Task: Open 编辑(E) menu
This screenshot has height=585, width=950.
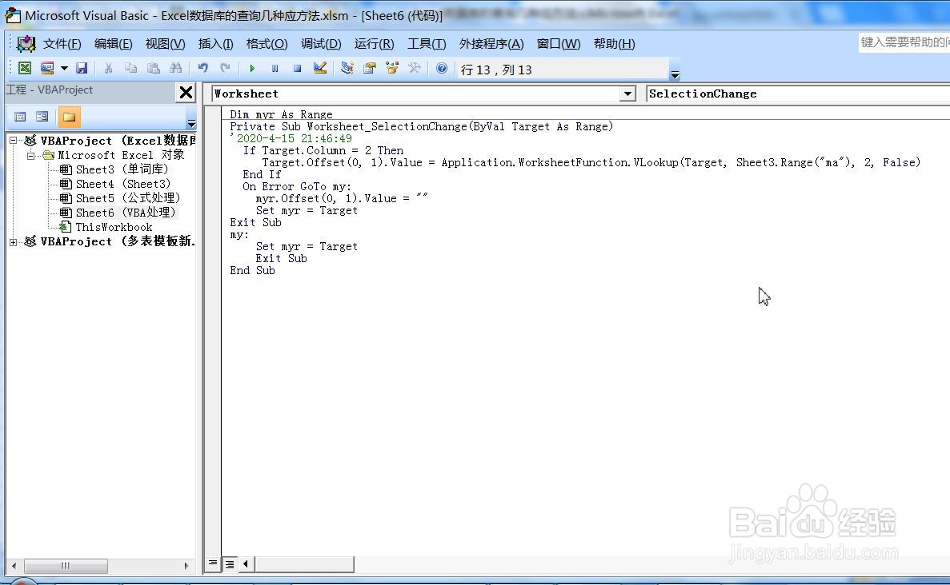Action: (x=114, y=44)
